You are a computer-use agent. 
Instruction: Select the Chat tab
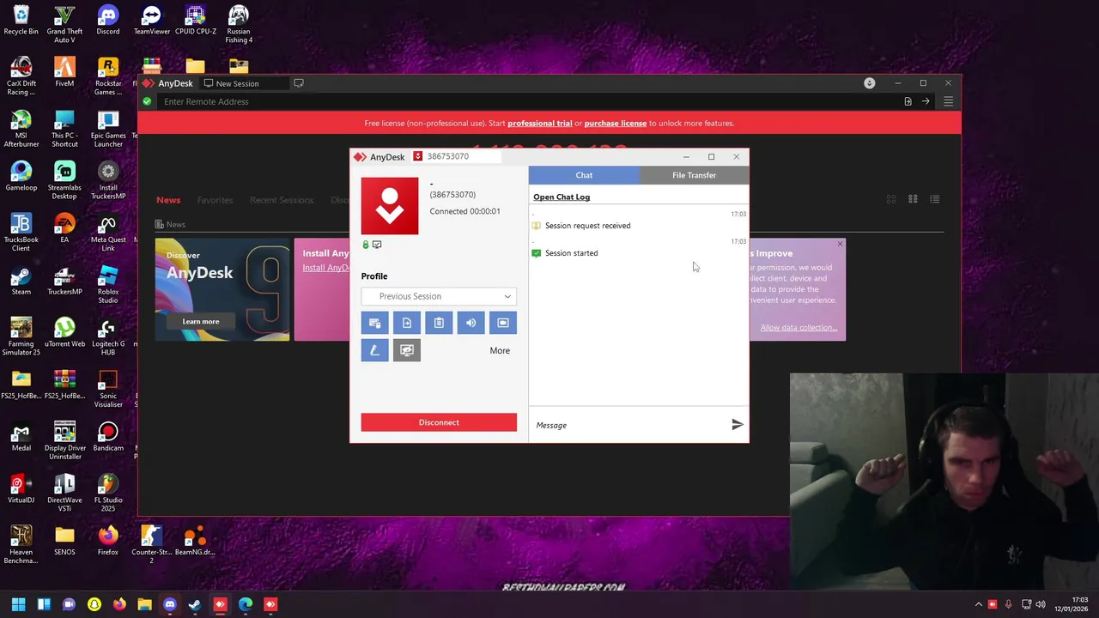point(584,175)
